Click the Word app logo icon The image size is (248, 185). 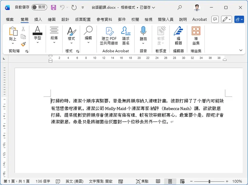7,7
